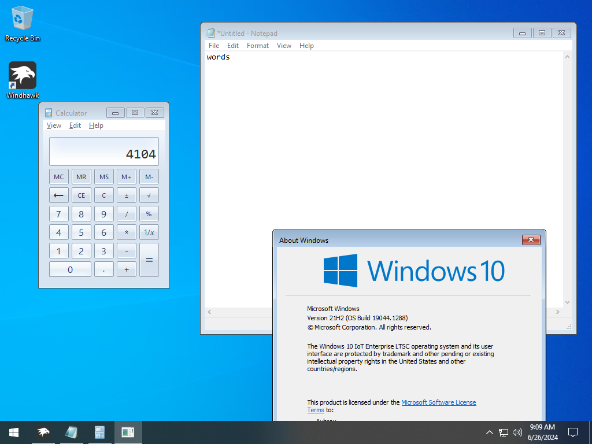Viewport: 592px width, 444px height.
Task: Click the volume speaker tray icon
Action: click(x=517, y=432)
